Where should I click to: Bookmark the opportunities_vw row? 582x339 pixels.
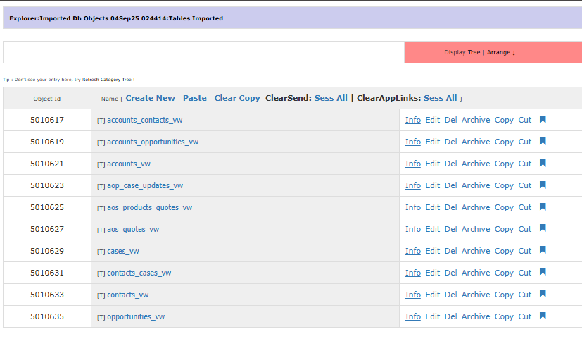tap(543, 316)
